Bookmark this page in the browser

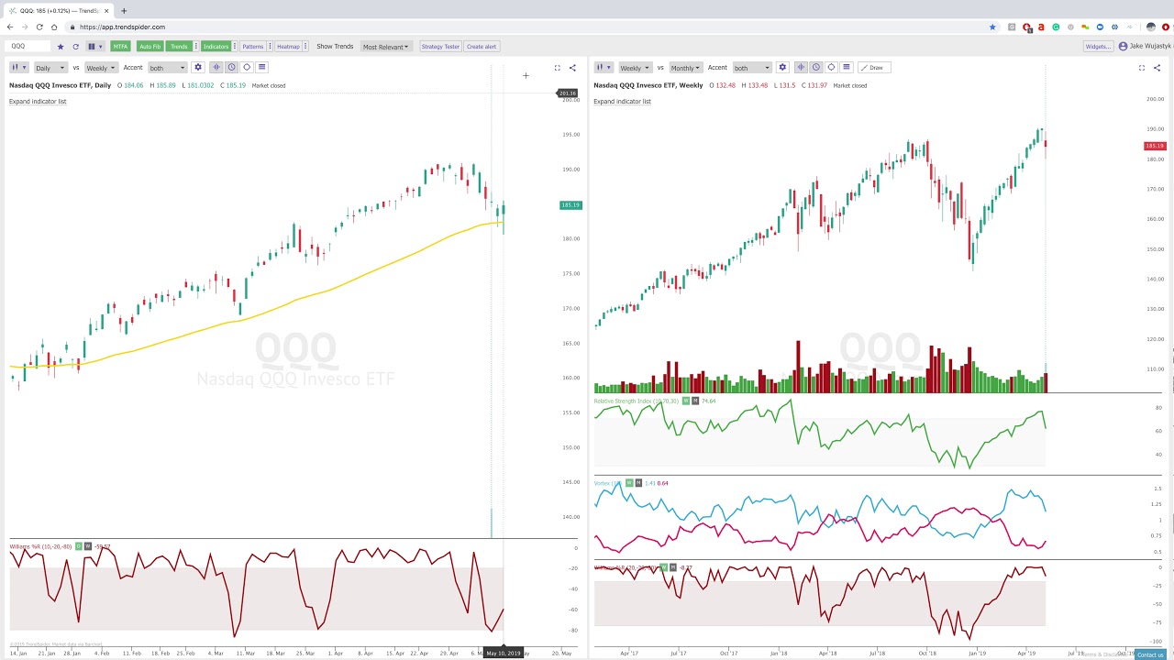[992, 27]
